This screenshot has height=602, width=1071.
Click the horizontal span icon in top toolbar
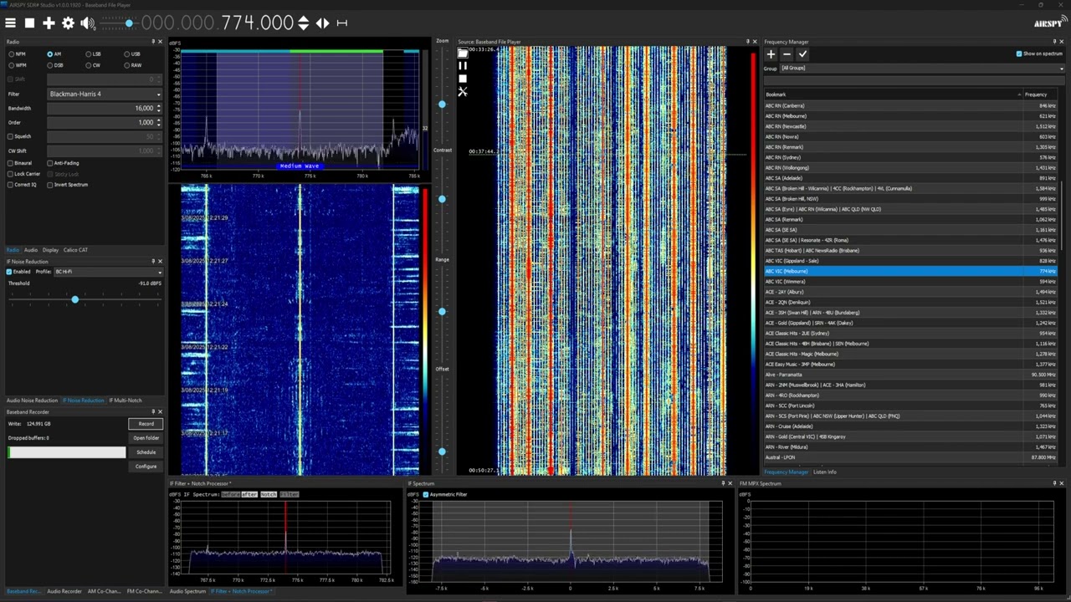tap(341, 23)
